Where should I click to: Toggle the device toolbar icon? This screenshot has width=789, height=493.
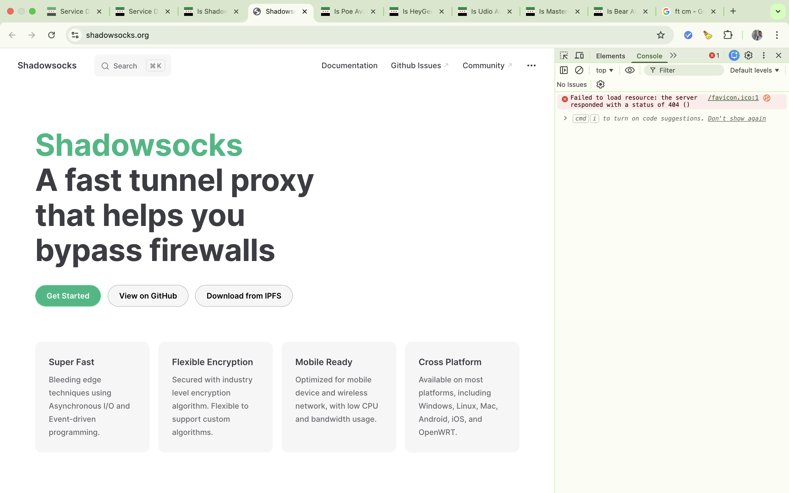[579, 55]
